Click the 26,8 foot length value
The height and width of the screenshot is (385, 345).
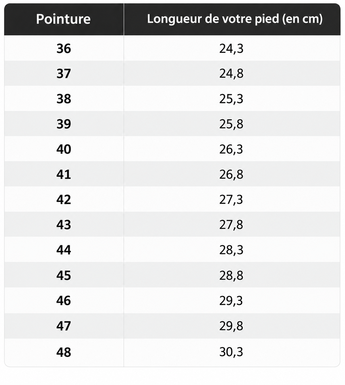pyautogui.click(x=231, y=175)
